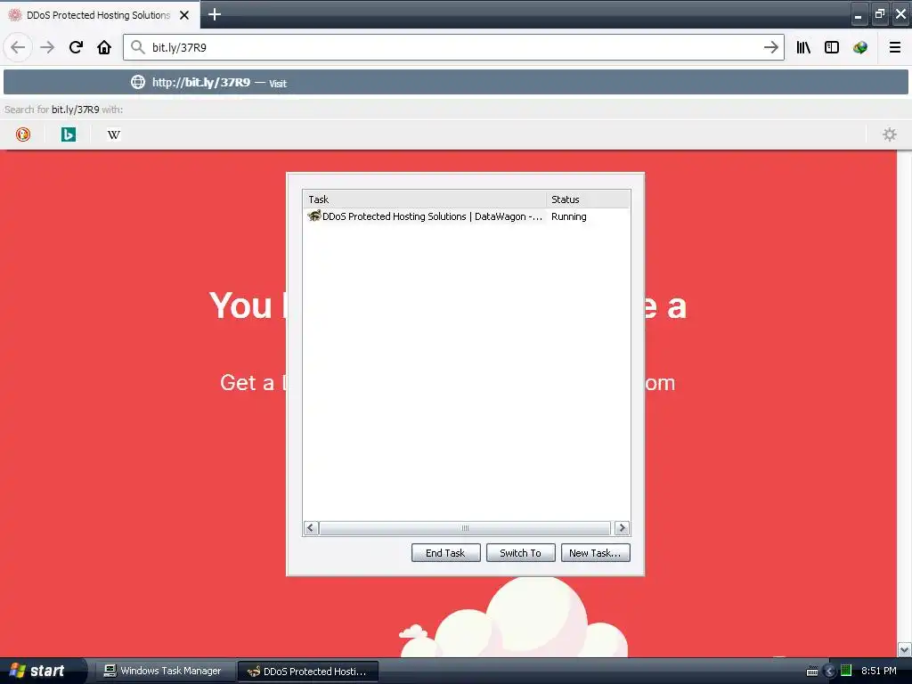Search with Wikipedia engine icon
This screenshot has height=684, width=912.
[x=113, y=134]
